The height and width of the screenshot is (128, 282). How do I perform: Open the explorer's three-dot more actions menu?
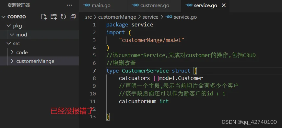click(x=69, y=5)
